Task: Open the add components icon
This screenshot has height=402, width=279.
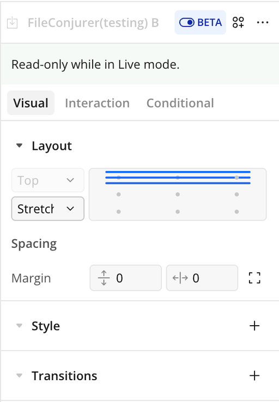Action: pos(238,22)
